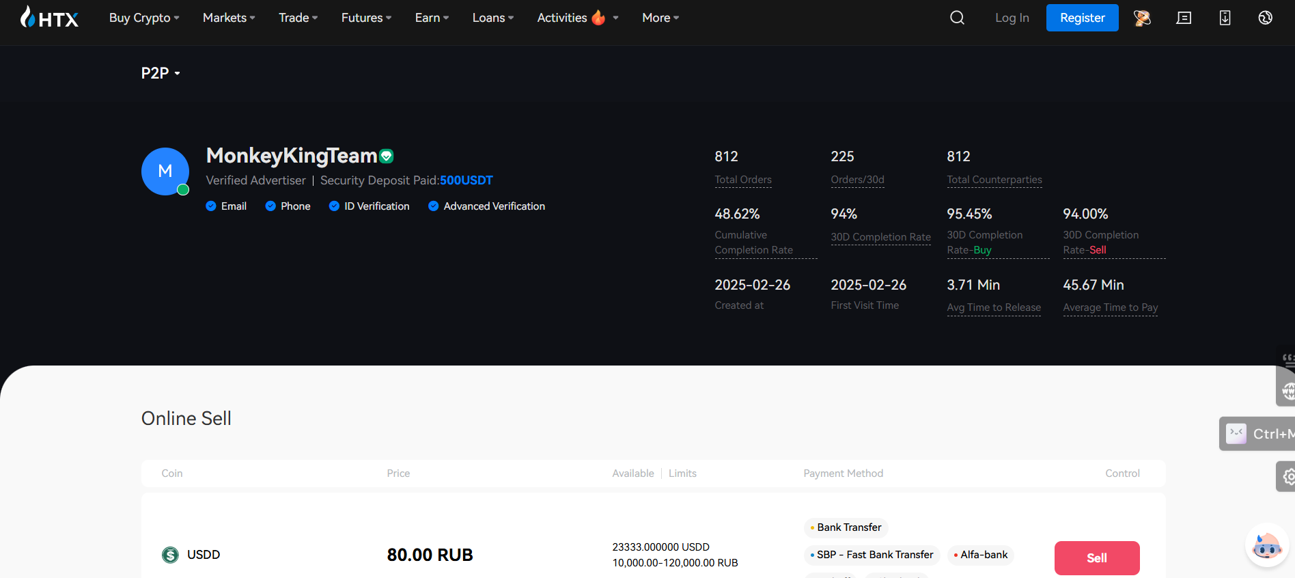The image size is (1295, 578).
Task: Select the SBP - Fast Bank Transfer tag
Action: pyautogui.click(x=872, y=555)
